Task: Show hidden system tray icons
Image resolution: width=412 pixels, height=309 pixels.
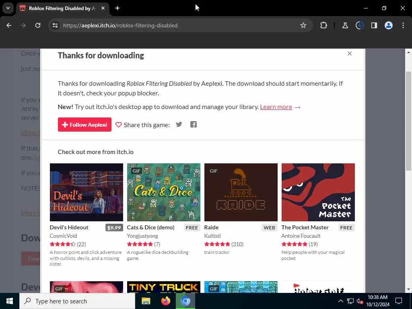Action: click(340, 301)
